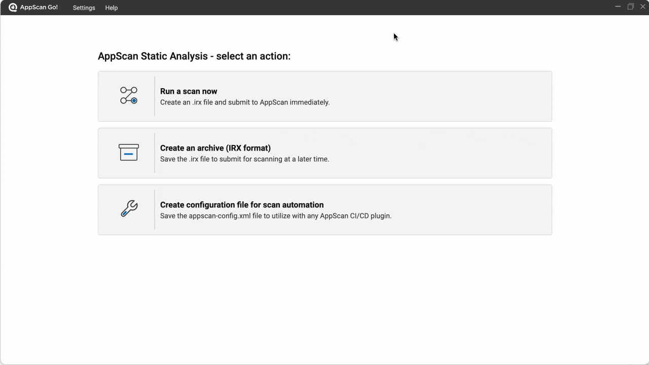
Task: Click the AppScan Go! logo icon
Action: point(13,8)
